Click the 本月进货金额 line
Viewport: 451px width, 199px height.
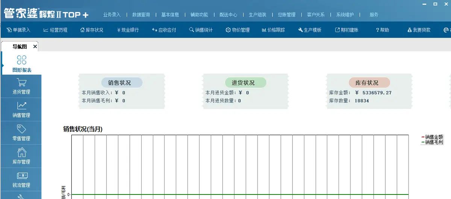[x=227, y=93]
